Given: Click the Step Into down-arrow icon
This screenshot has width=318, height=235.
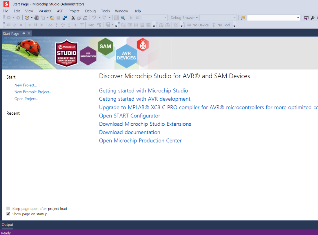Looking at the screenshot, I should click(57, 25).
